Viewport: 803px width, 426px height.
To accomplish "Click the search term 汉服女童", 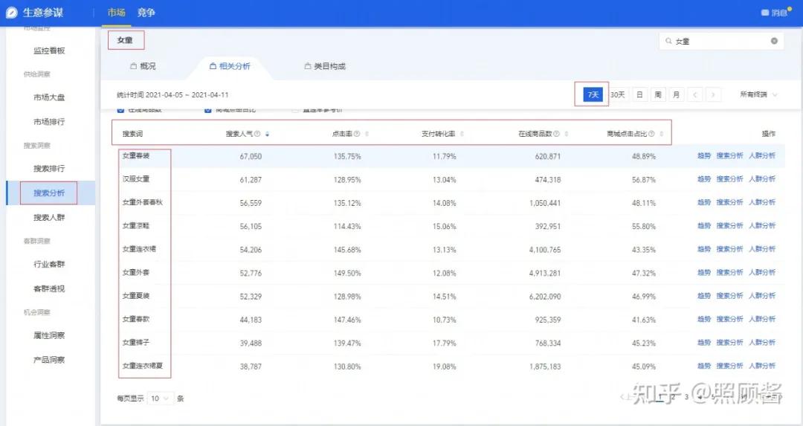I will 136,179.
